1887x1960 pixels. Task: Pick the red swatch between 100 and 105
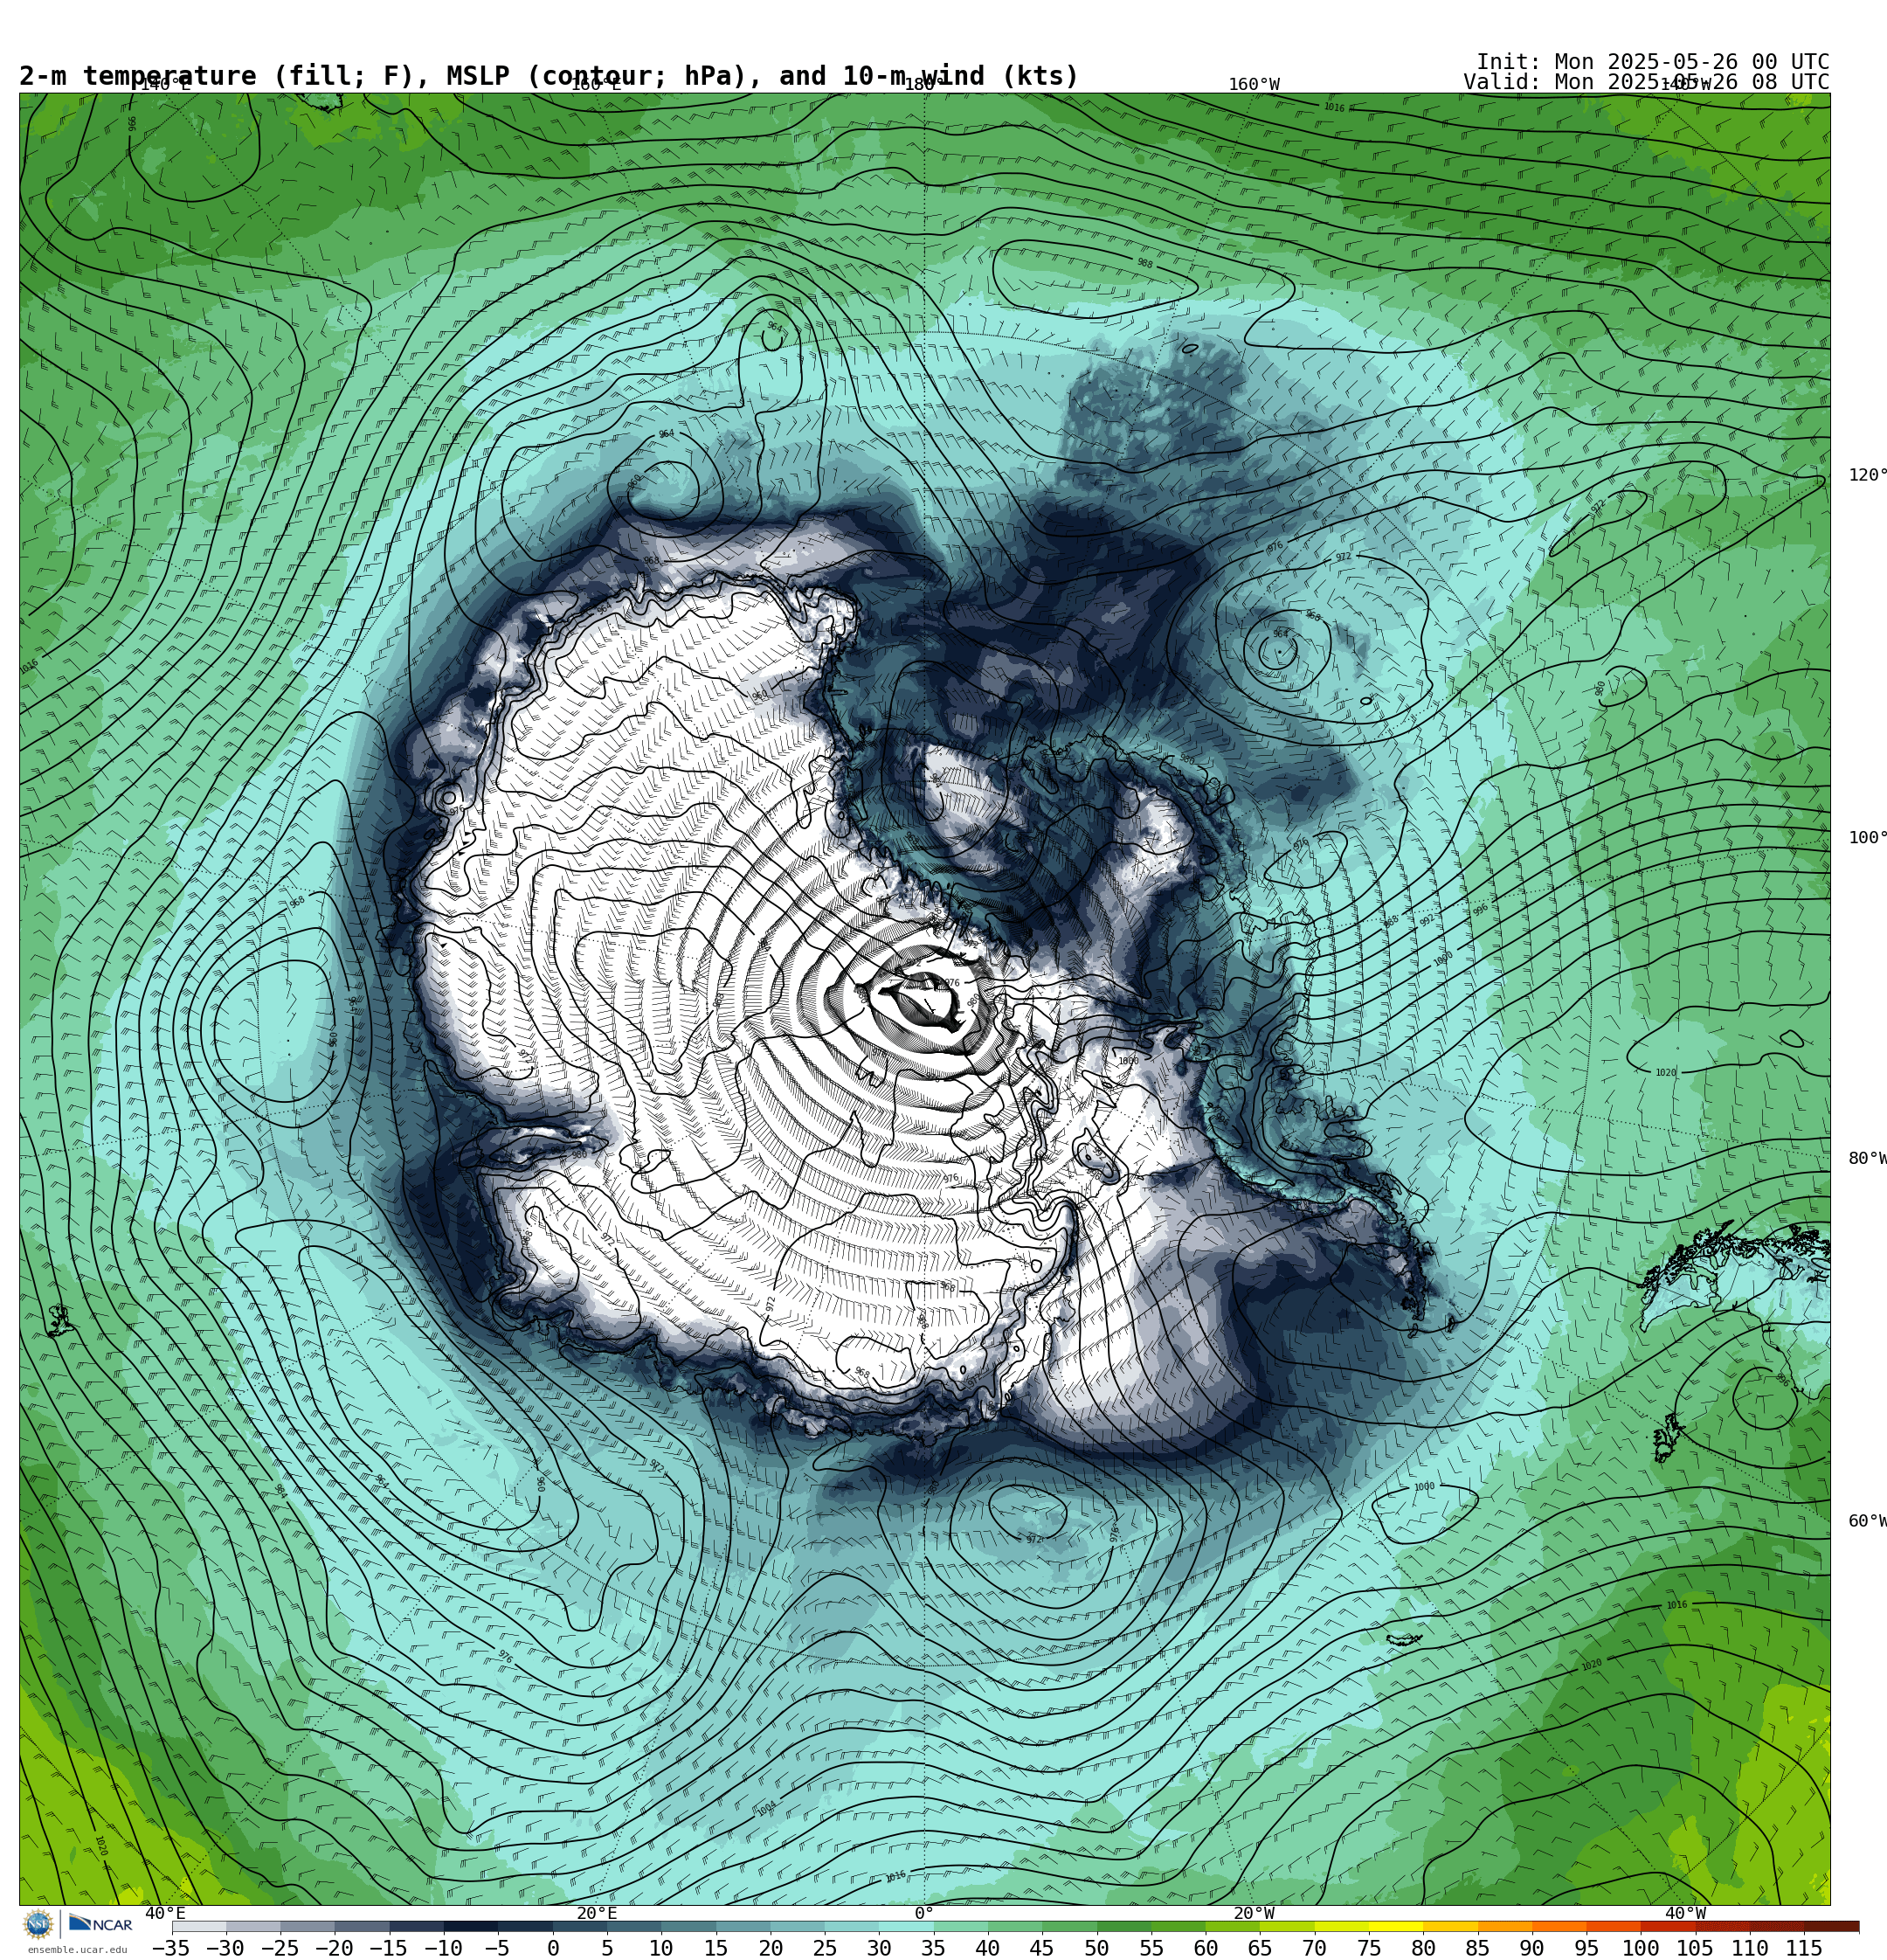1668,1927
